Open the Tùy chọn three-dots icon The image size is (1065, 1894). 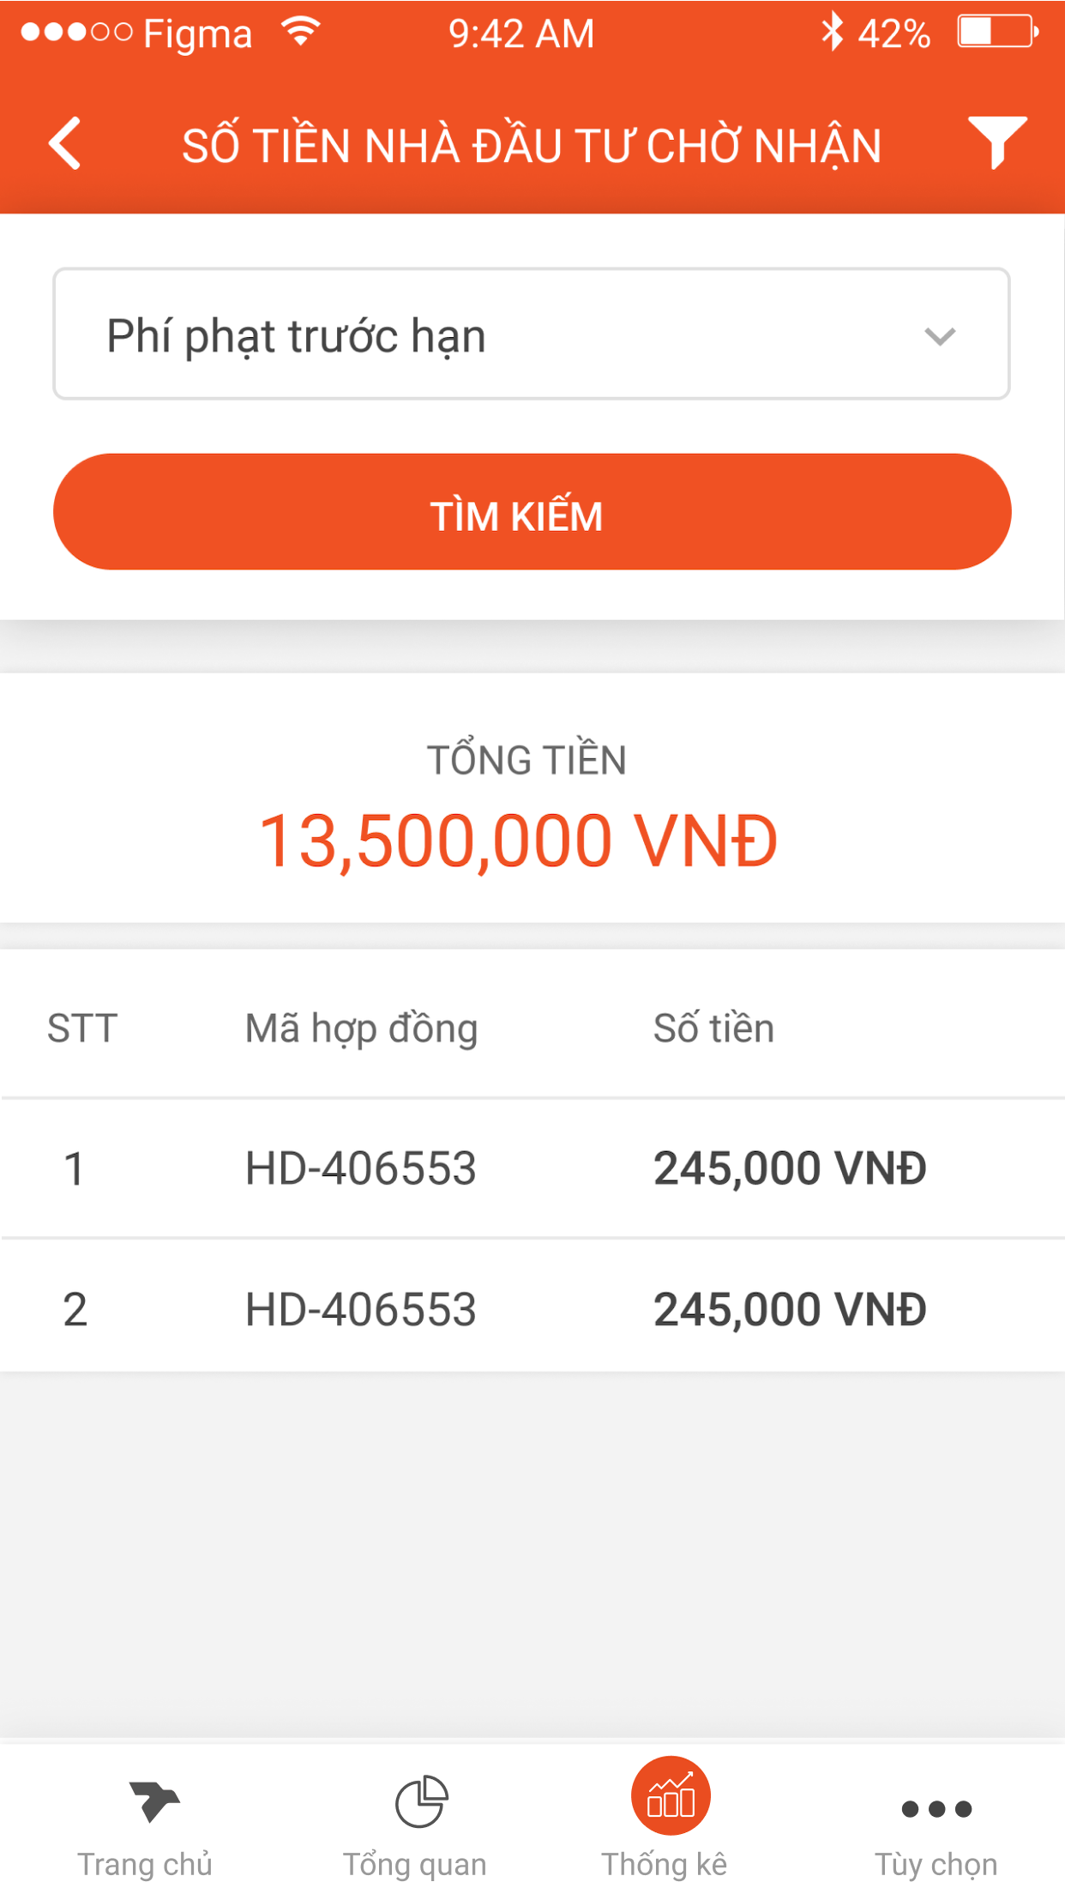[x=936, y=1808]
